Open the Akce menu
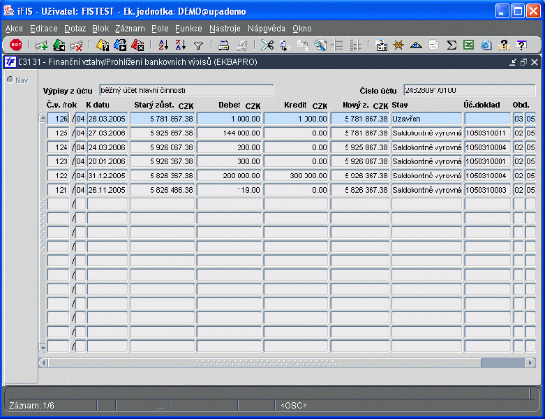This screenshot has width=545, height=419. tap(14, 29)
